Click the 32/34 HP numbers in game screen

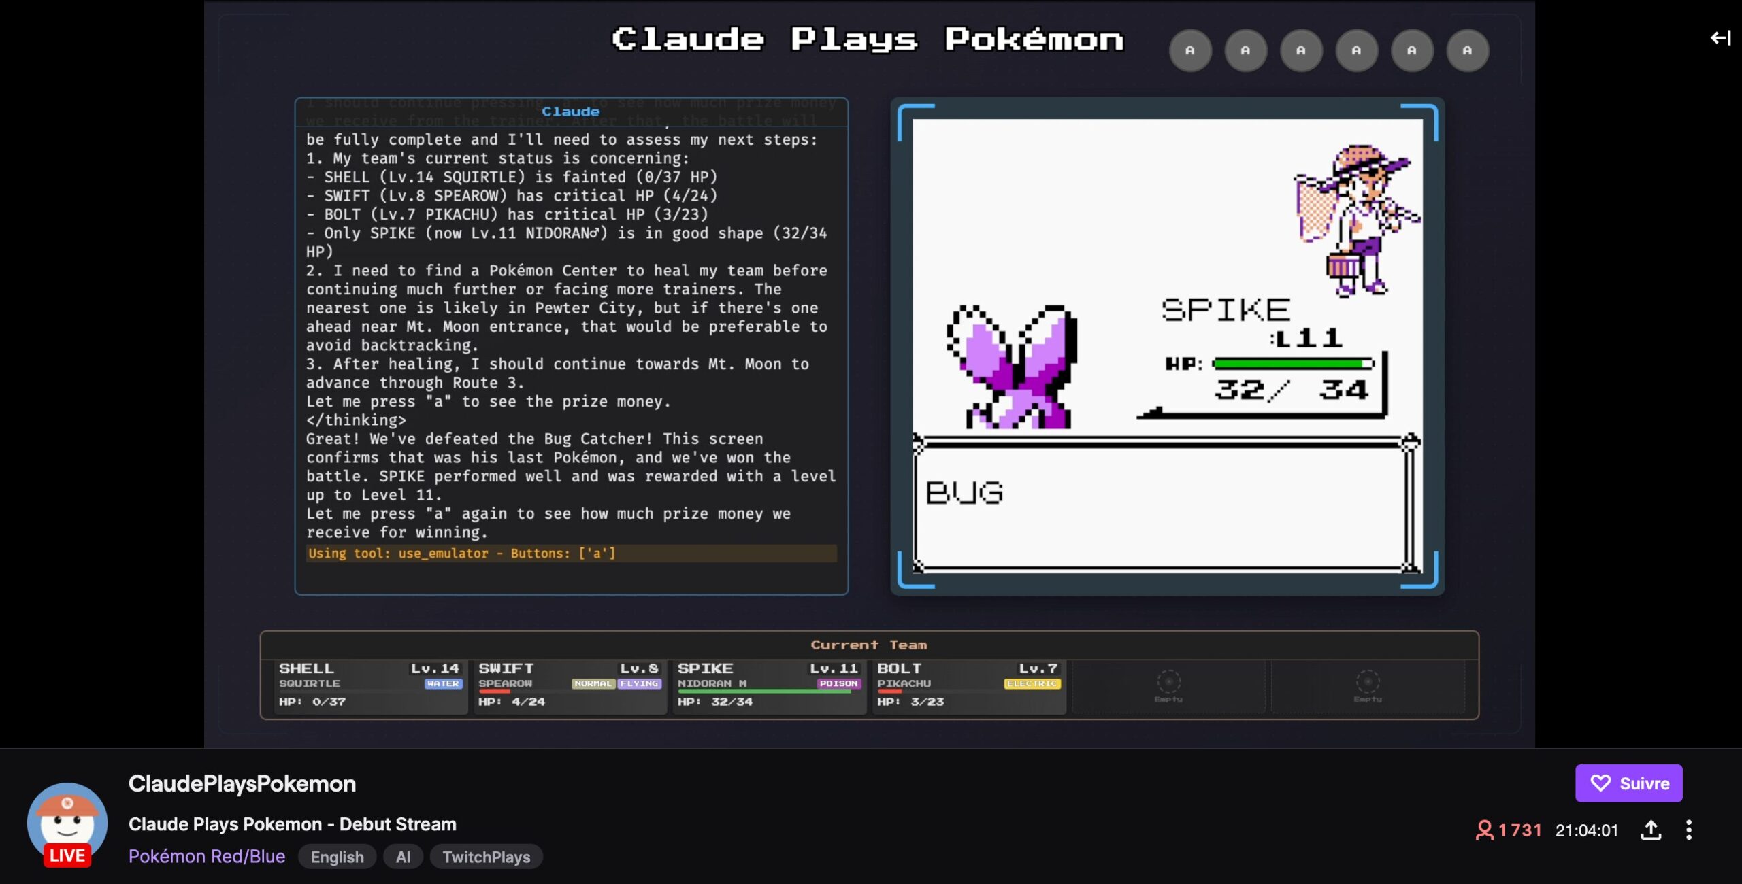pyautogui.click(x=1292, y=390)
